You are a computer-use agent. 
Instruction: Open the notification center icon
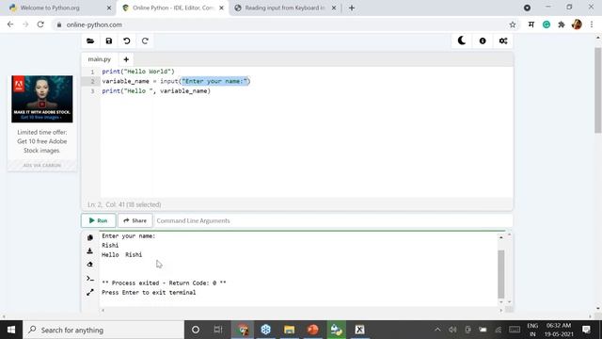(586, 330)
